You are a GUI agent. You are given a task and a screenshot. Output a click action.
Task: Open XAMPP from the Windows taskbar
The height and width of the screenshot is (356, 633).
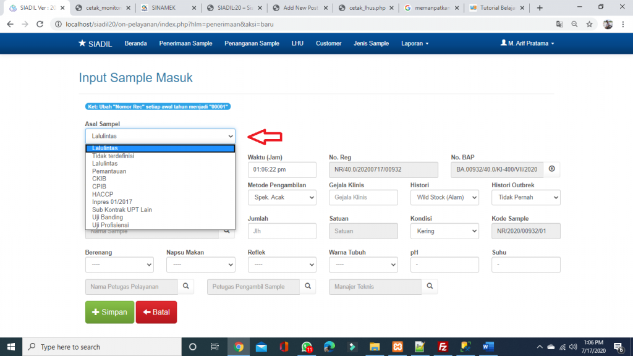(x=397, y=347)
